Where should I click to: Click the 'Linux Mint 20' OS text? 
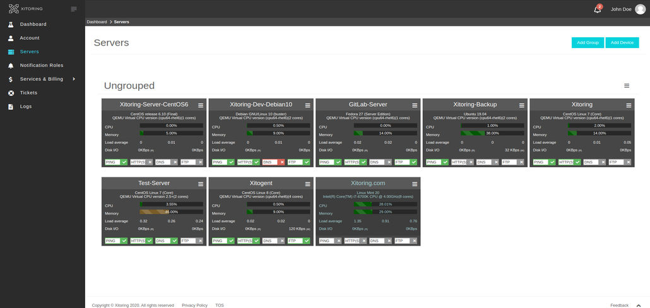click(368, 192)
